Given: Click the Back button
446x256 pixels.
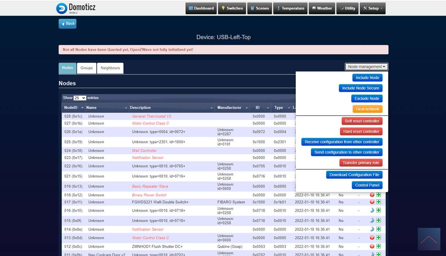Looking at the screenshot, I should [x=68, y=24].
